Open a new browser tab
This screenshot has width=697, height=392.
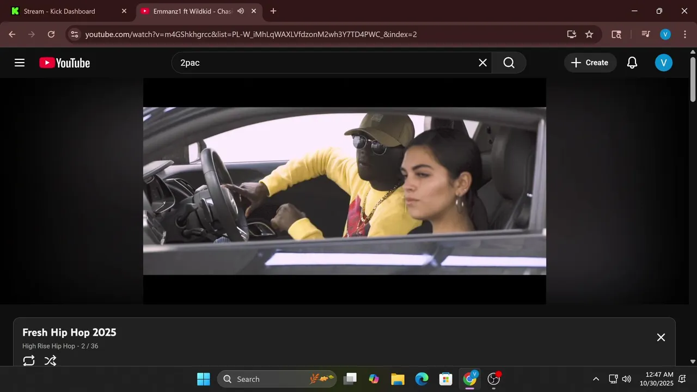(x=273, y=11)
